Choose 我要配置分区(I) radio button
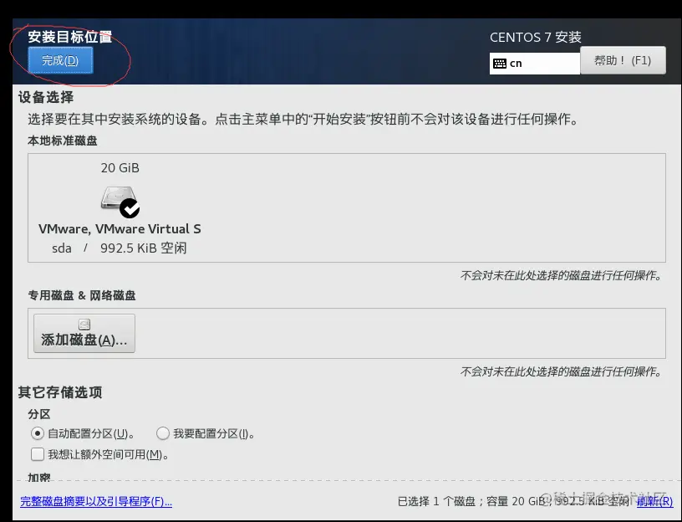Screen dimensions: 682x522 163,433
